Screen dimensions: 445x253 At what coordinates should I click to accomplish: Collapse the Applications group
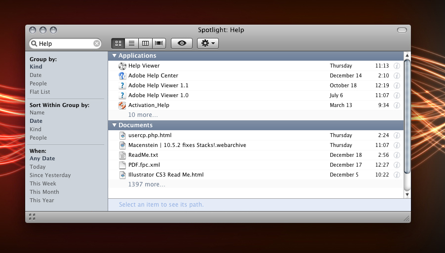click(115, 56)
